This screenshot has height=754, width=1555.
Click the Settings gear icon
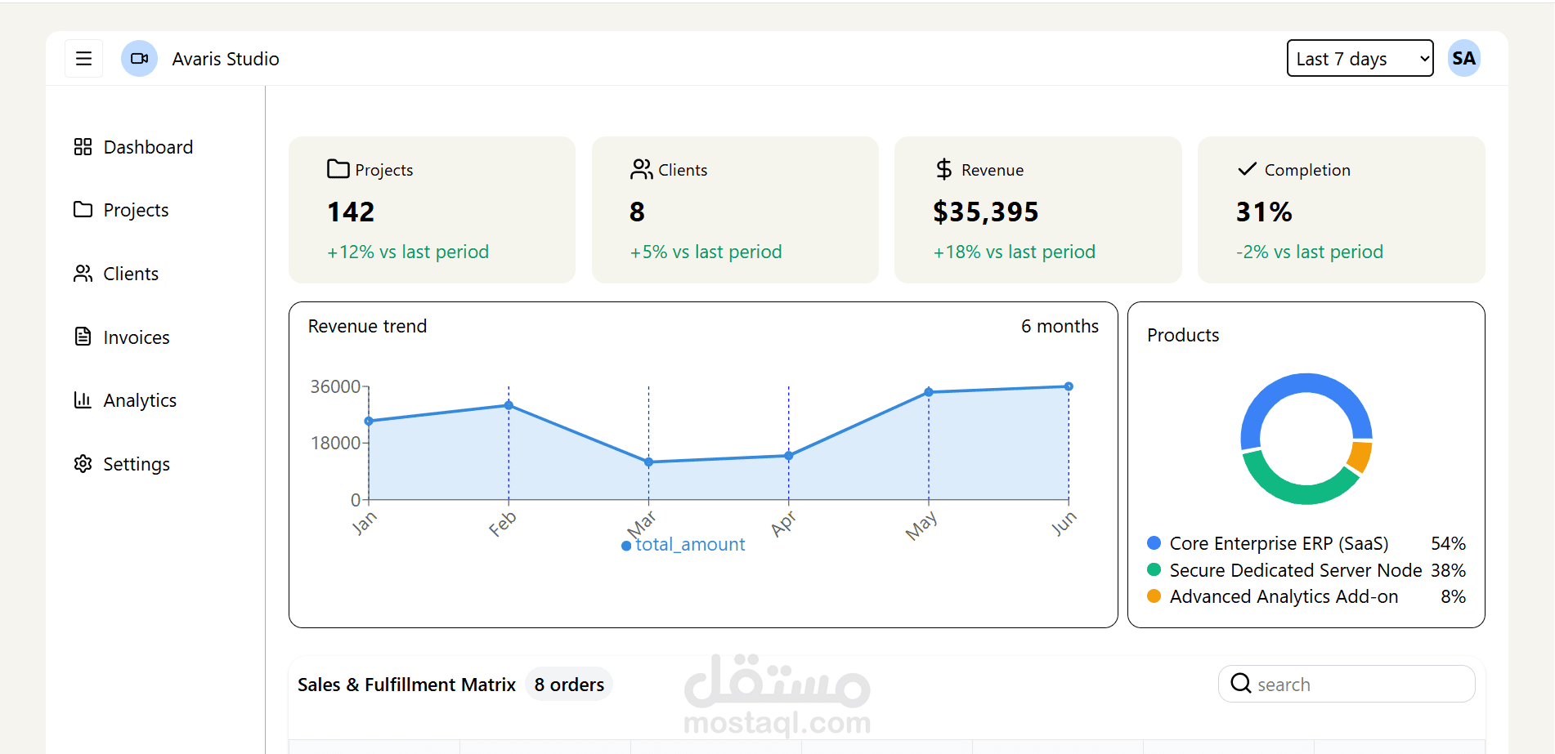83,464
